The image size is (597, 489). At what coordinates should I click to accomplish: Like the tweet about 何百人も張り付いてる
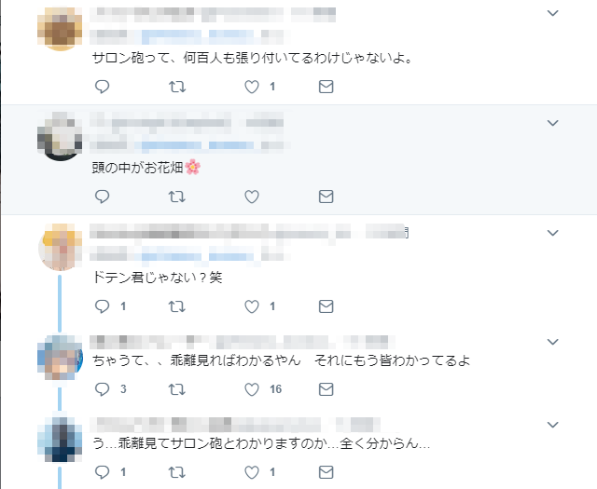click(252, 87)
